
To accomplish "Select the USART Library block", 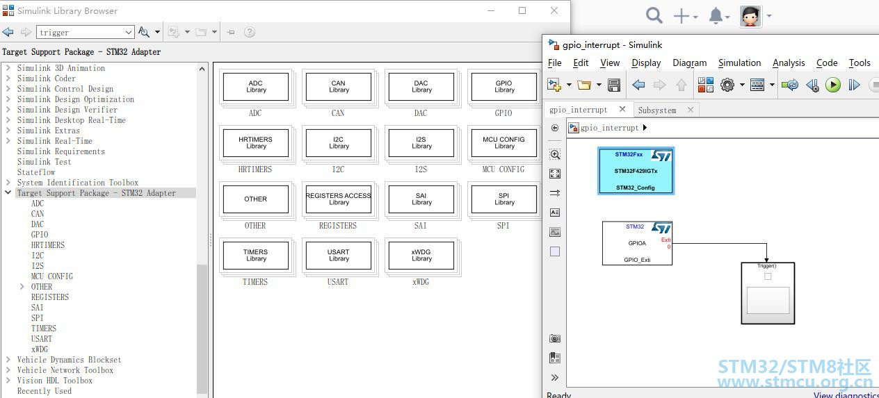I will (338, 256).
